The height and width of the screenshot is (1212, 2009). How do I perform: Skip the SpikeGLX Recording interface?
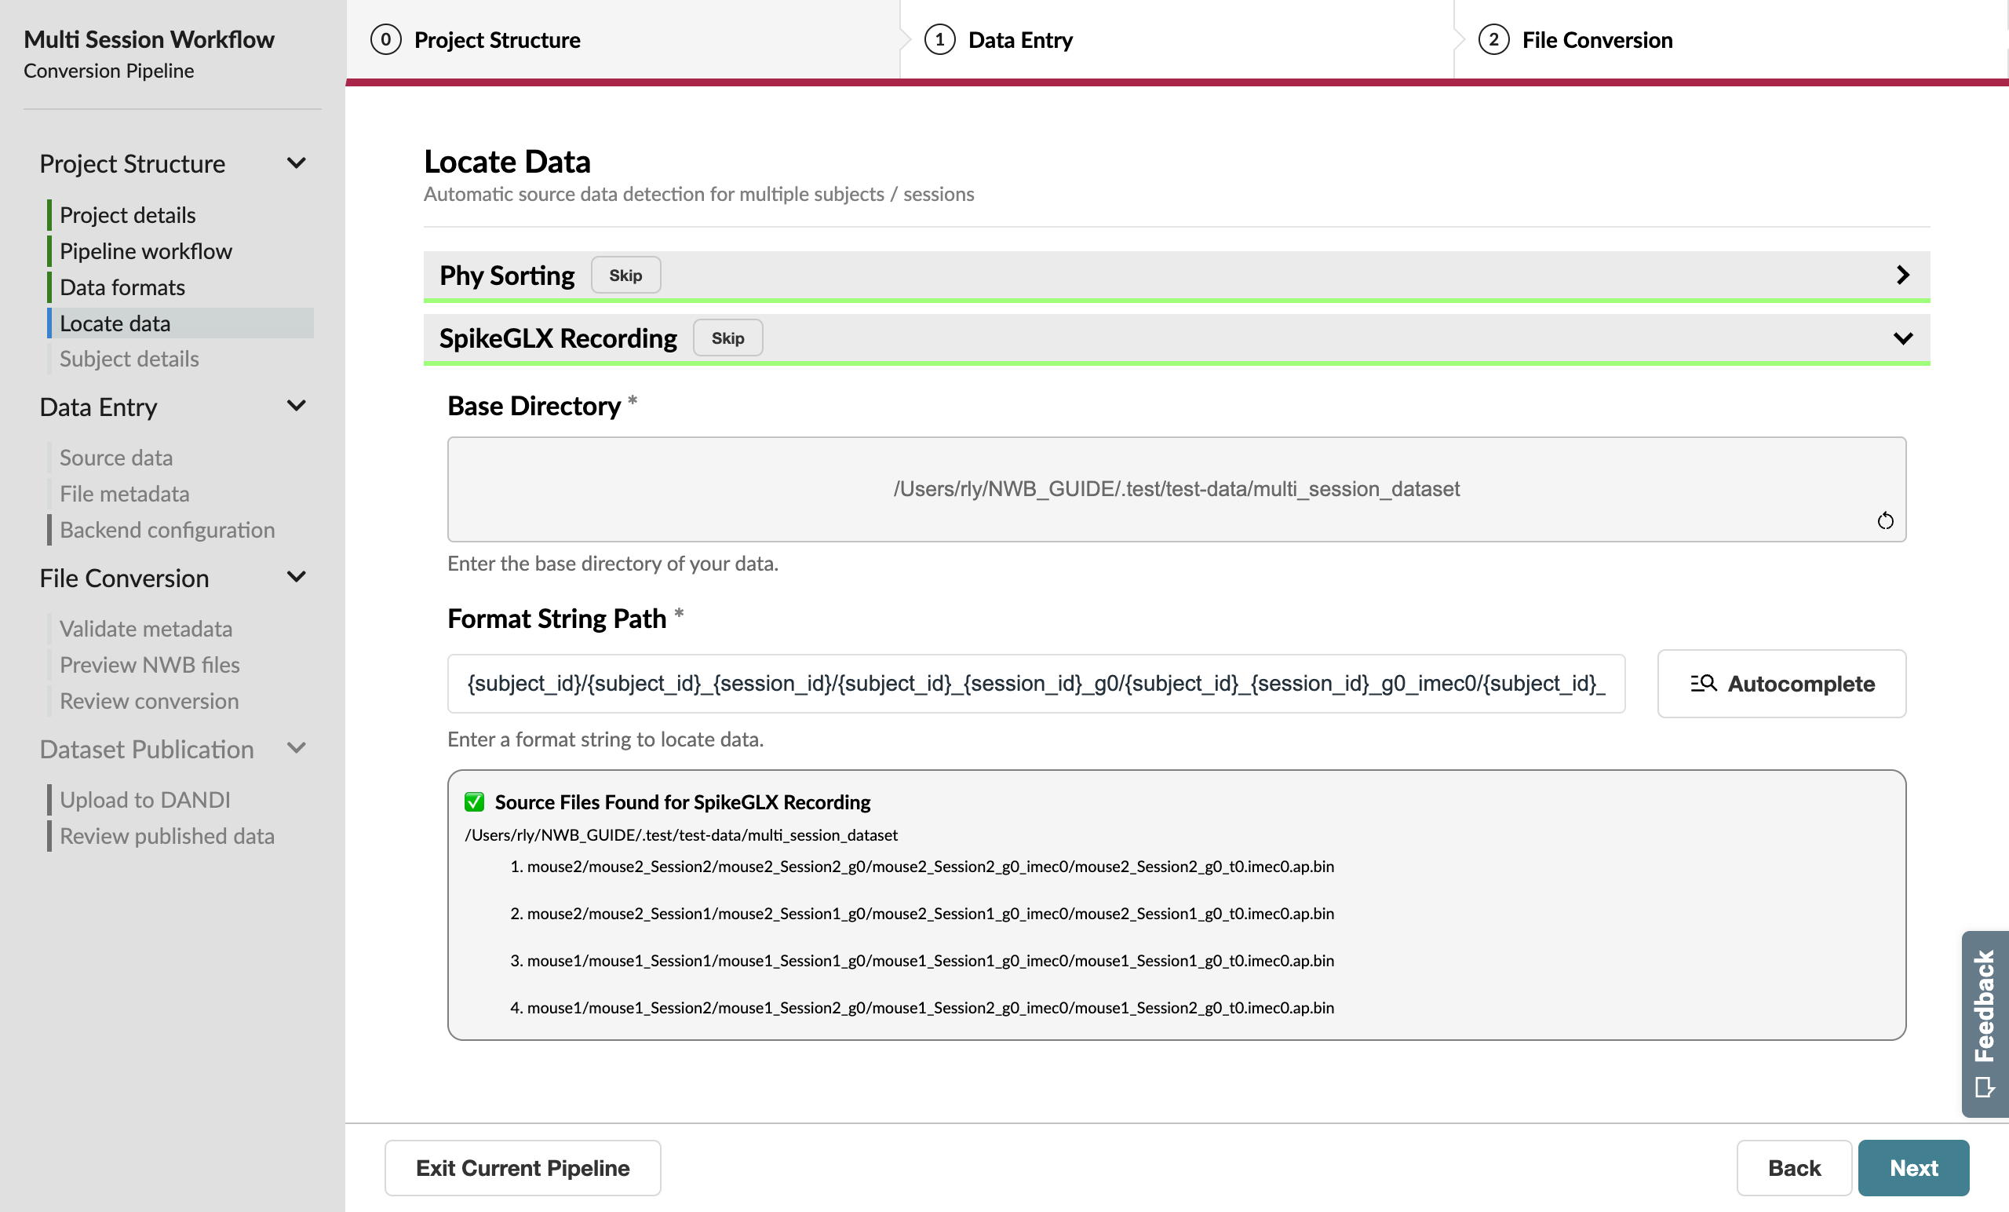727,338
